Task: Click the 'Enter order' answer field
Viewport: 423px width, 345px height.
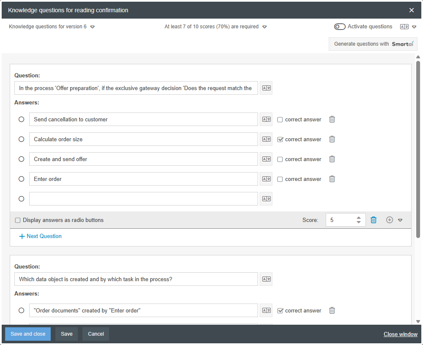Action: click(143, 179)
